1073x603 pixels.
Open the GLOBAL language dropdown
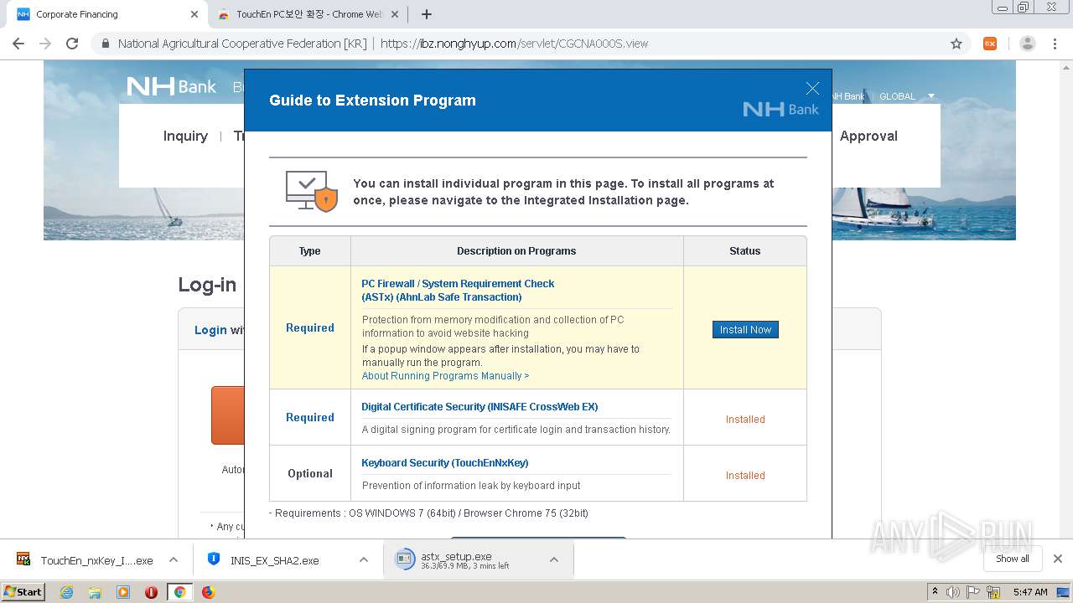[x=906, y=96]
